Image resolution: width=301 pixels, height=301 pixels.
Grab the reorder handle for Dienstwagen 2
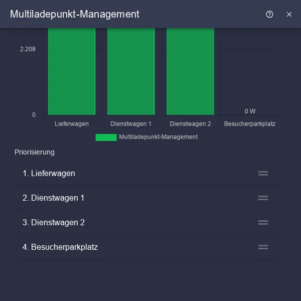click(x=263, y=222)
